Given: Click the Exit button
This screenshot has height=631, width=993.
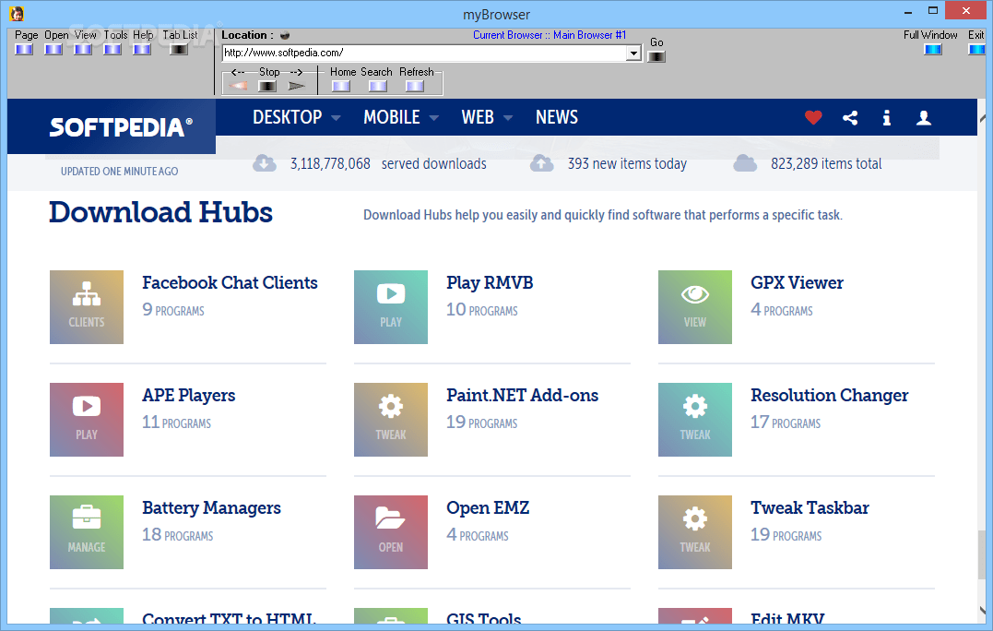Looking at the screenshot, I should (977, 50).
